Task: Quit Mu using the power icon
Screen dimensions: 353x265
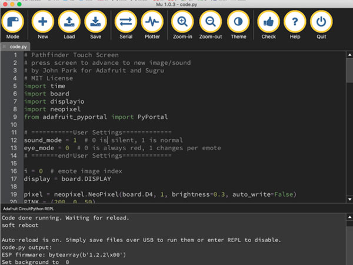Action: [x=321, y=24]
